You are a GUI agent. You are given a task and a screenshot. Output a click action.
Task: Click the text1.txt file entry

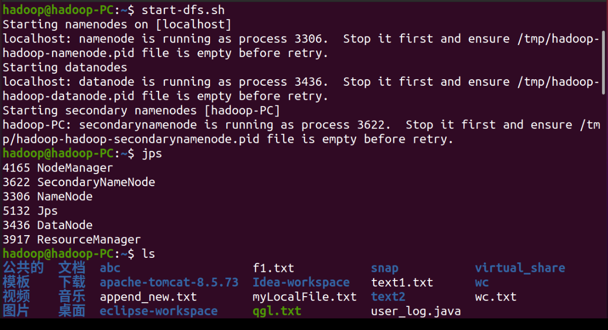(x=402, y=282)
